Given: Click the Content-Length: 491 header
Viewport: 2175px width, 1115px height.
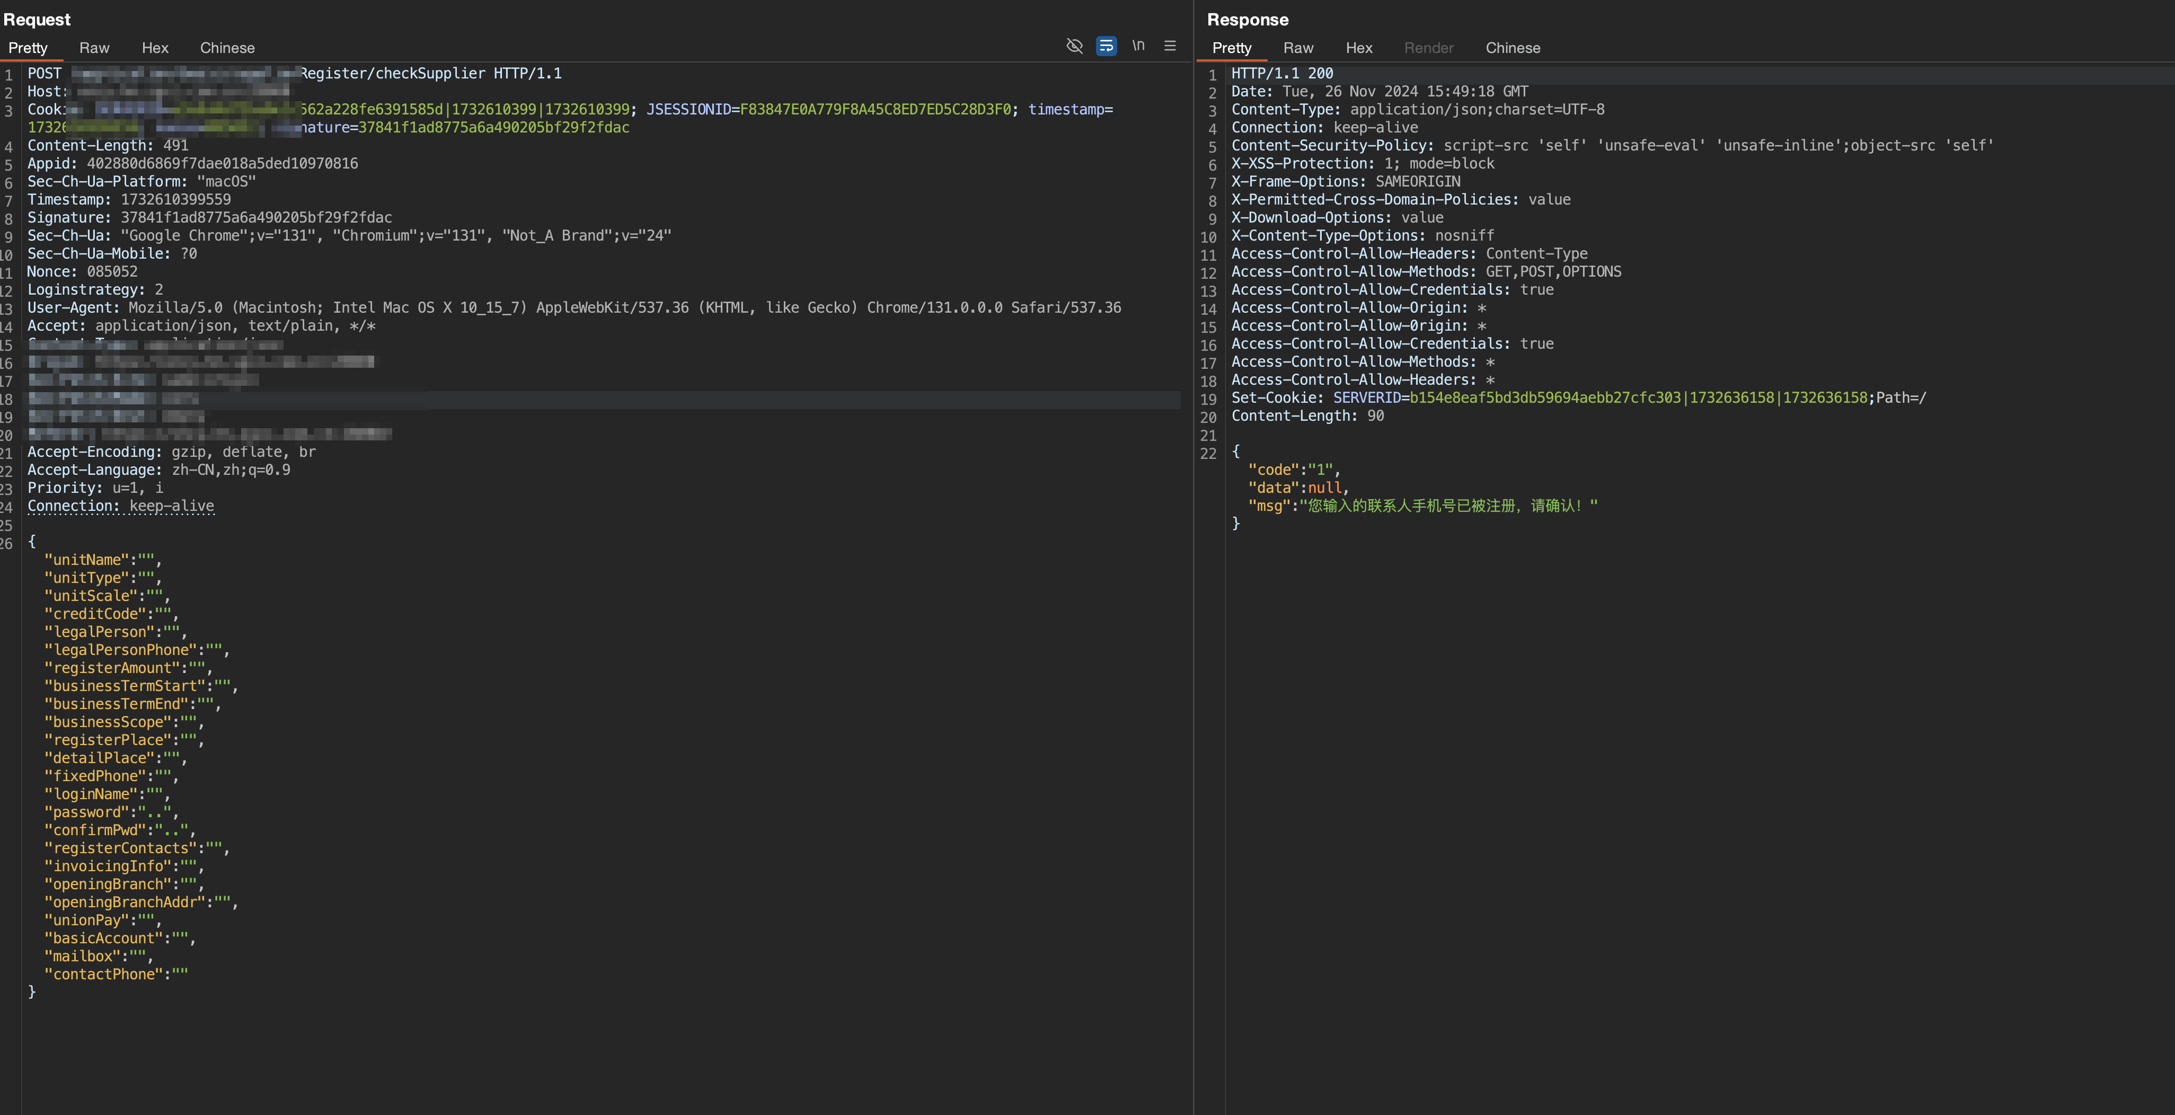Looking at the screenshot, I should point(108,146).
